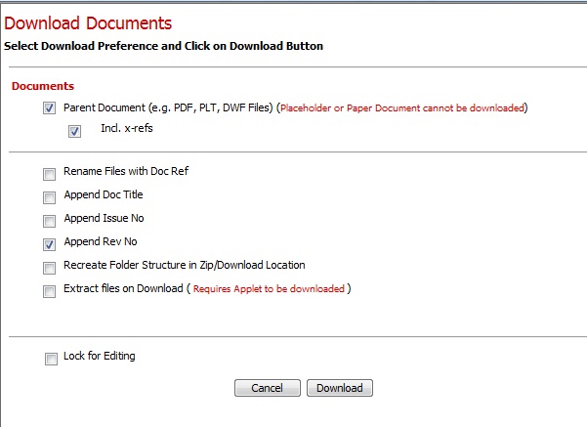The height and width of the screenshot is (427, 587).
Task: Enable Rename Files with Doc Ref checkbox
Action: coord(49,175)
